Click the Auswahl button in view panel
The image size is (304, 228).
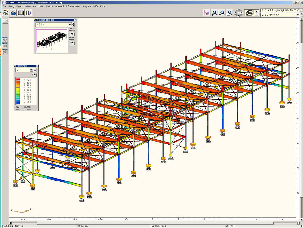pyautogui.click(x=72, y=42)
